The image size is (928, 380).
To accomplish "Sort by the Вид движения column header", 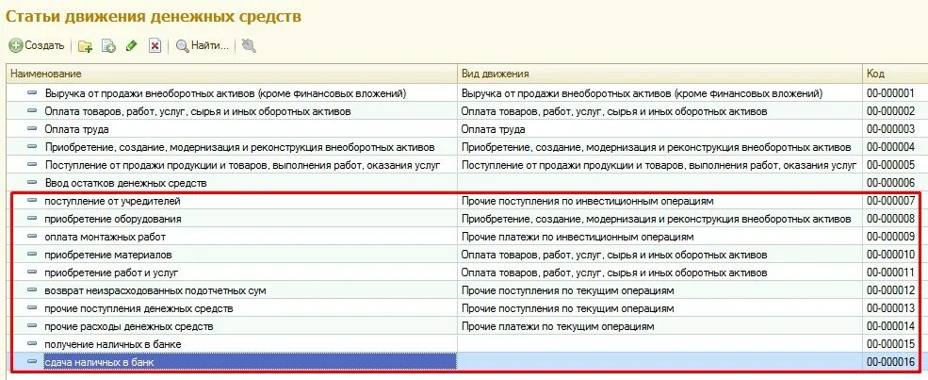I will (660, 74).
